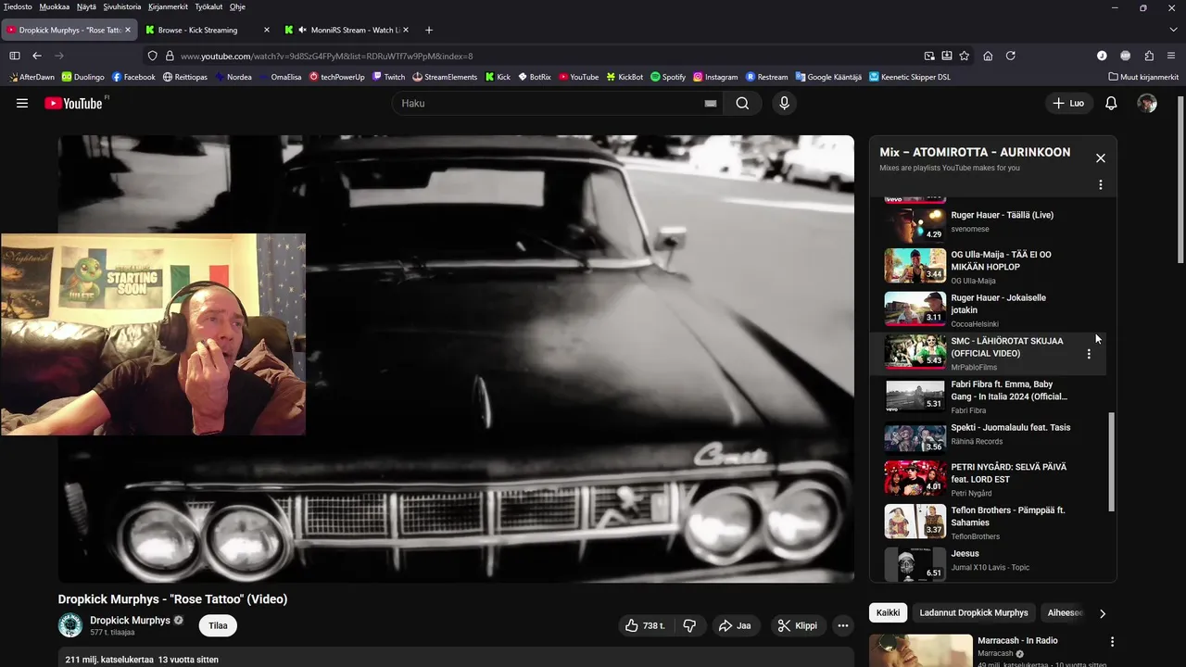Close the Dropkick Murphys browser tab
Viewport: 1186px width, 667px height.
click(128, 30)
